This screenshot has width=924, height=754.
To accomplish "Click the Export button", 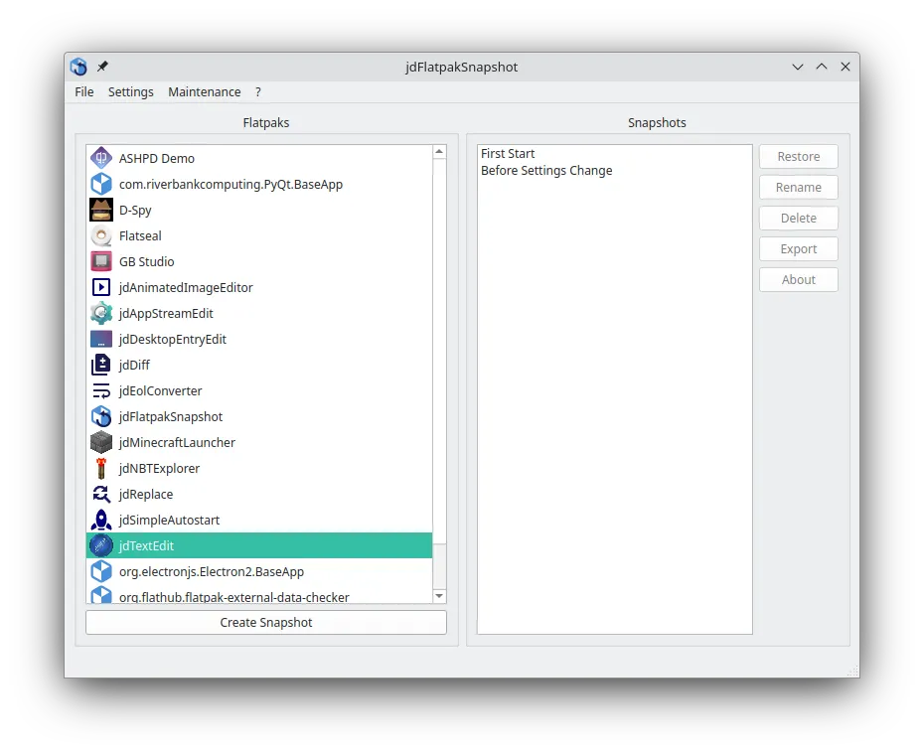I will click(x=799, y=248).
